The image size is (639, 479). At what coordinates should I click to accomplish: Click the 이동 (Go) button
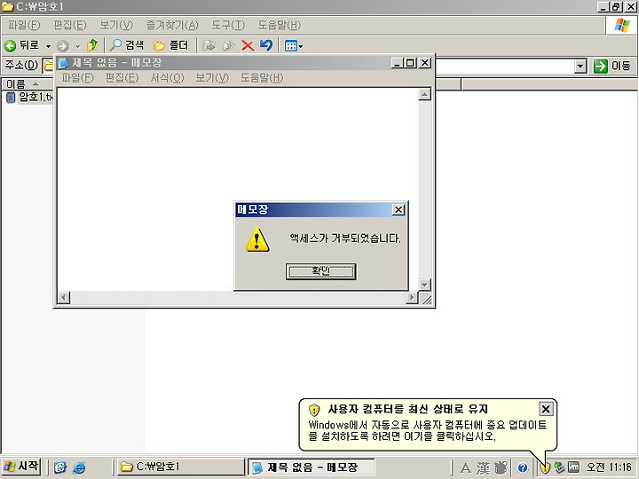pos(612,66)
